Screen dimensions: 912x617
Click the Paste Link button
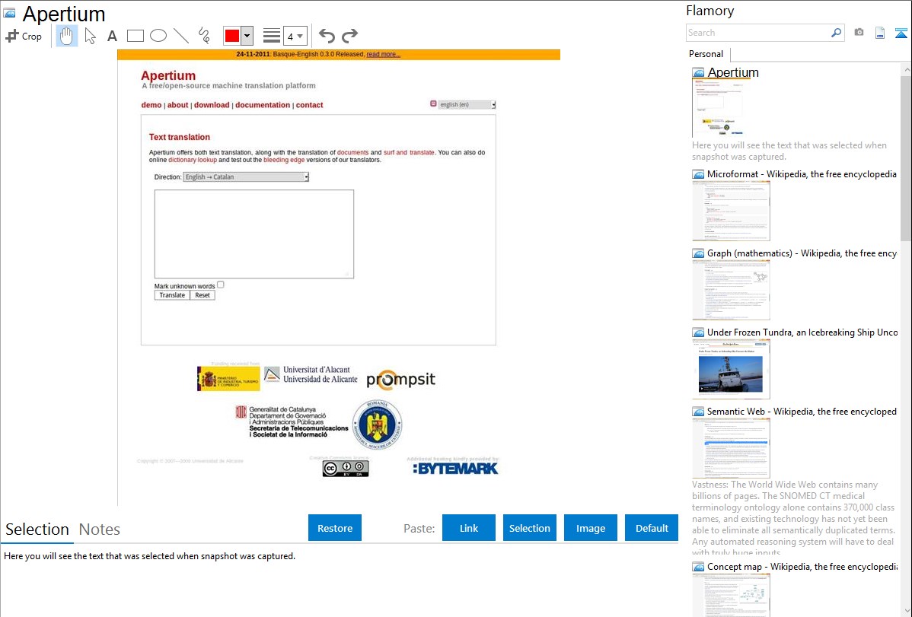[x=469, y=528]
